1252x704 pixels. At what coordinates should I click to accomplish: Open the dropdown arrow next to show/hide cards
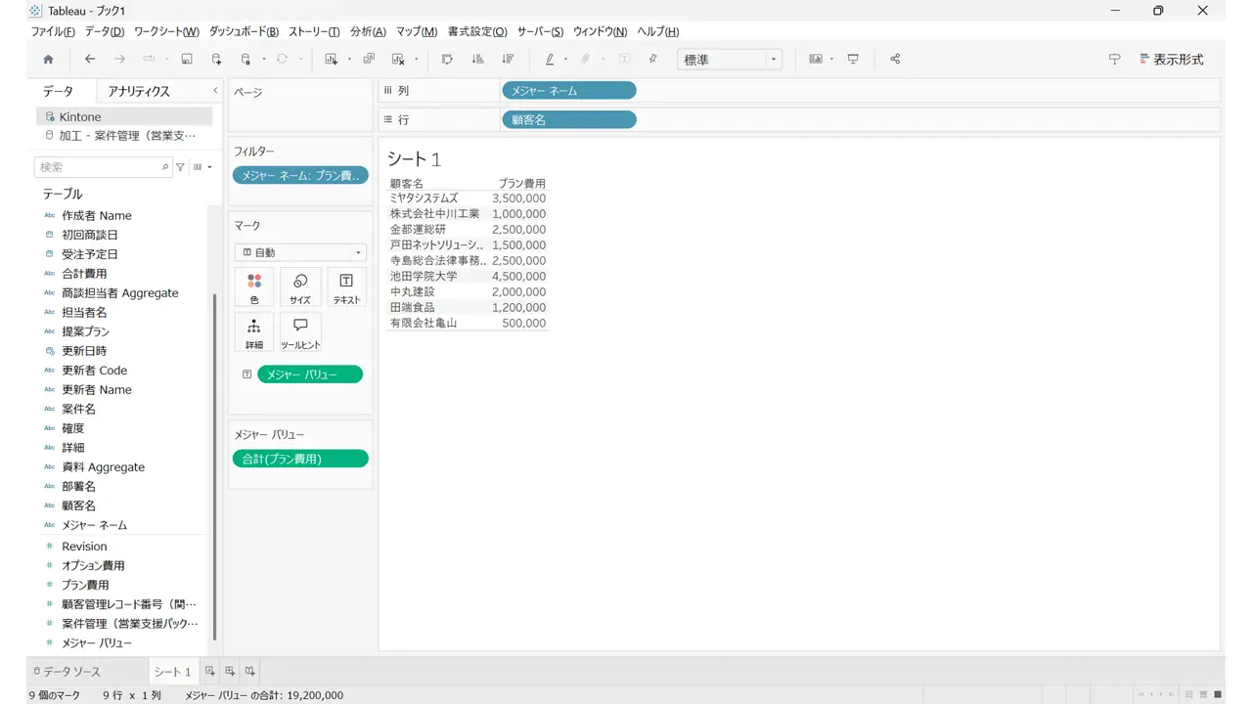[831, 61]
